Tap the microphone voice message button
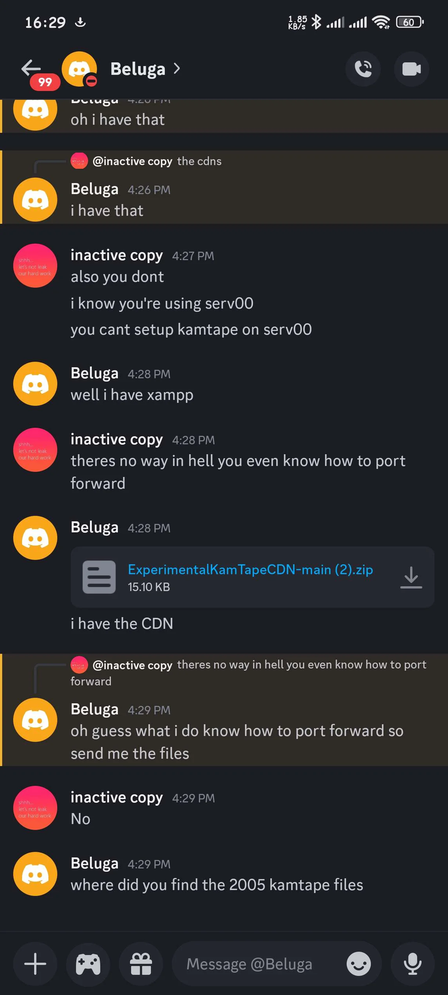This screenshot has width=448, height=995. (x=412, y=964)
